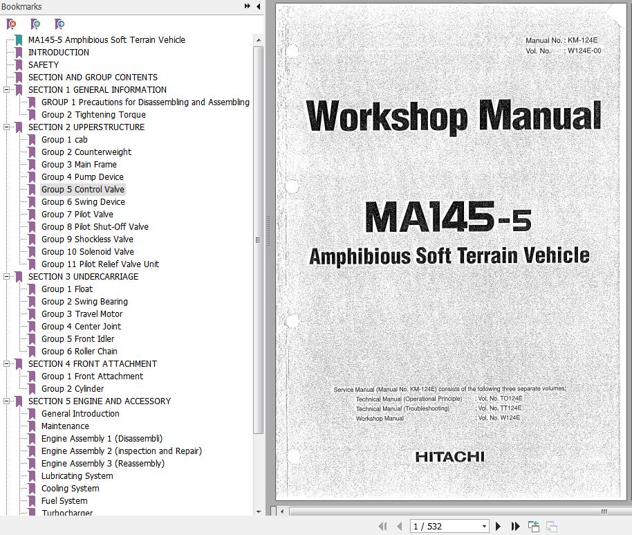The width and height of the screenshot is (632, 535).
Task: Open SECTION AND GROUP CONTENTS bookmark
Action: (93, 77)
